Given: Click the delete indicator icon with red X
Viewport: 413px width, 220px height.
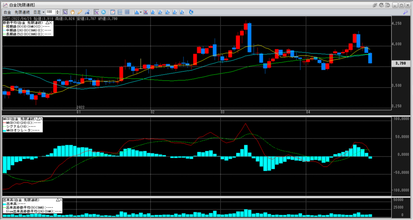Looking at the screenshot, I should (x=145, y=12).
